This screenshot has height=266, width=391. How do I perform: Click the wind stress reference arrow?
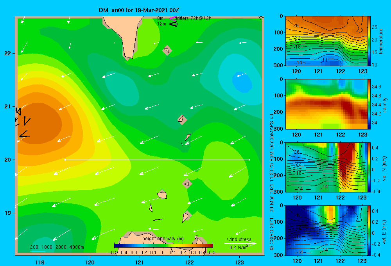point(240,243)
